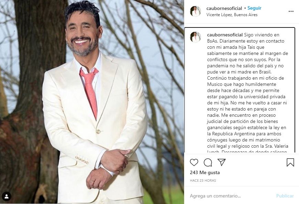
Task: Open the Vicente López, Buenos Aires location
Action: click(232, 15)
